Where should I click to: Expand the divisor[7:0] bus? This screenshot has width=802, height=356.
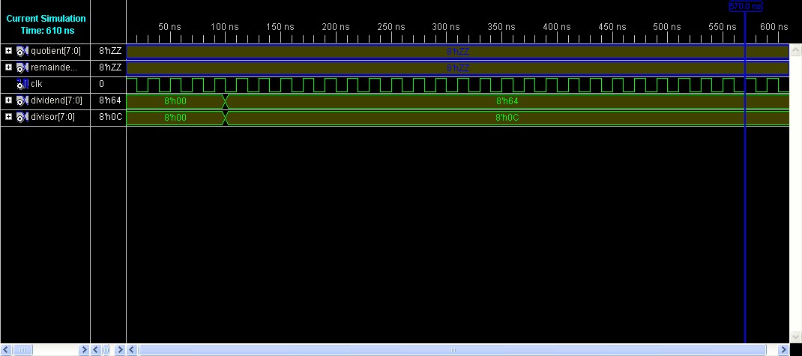tap(8, 117)
